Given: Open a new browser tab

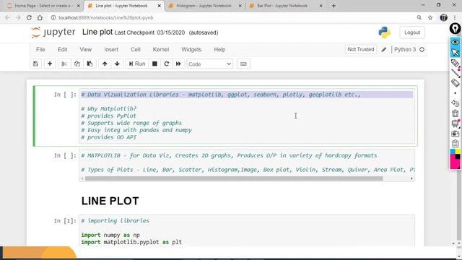Looking at the screenshot, I should click(x=334, y=6).
